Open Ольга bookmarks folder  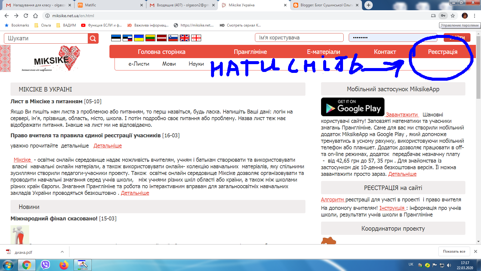tap(43, 25)
